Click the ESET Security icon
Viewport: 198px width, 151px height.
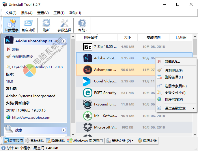[87, 93]
